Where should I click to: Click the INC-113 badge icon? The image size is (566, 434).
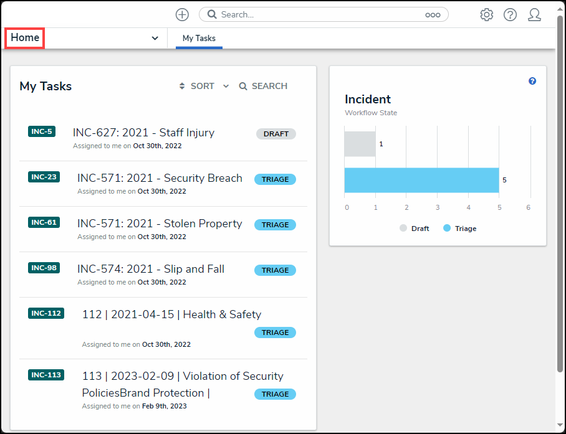[x=46, y=375]
